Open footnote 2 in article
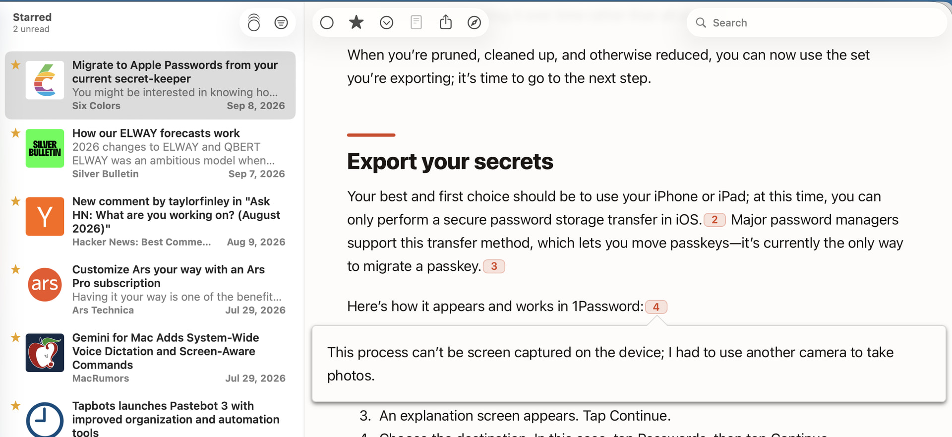Screen dimensions: 952x437 point(714,220)
